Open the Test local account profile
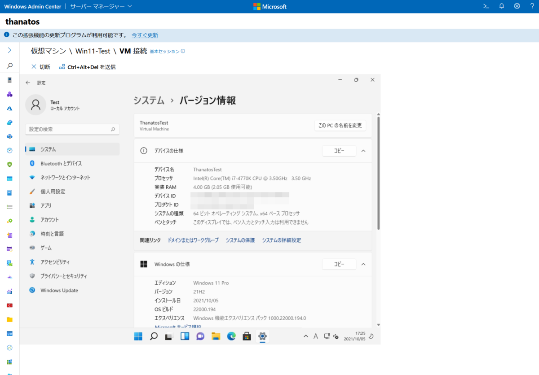Viewport: 539px width, 375px height. tap(53, 105)
